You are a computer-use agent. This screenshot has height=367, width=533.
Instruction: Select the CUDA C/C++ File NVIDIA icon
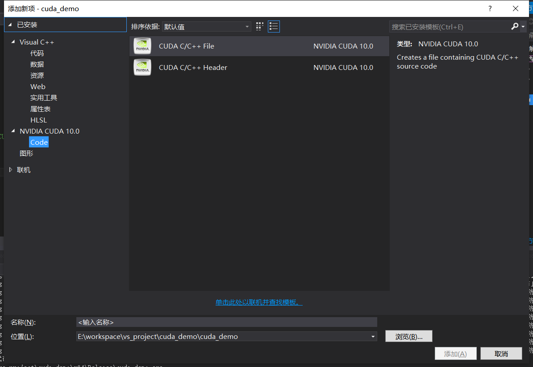click(142, 46)
